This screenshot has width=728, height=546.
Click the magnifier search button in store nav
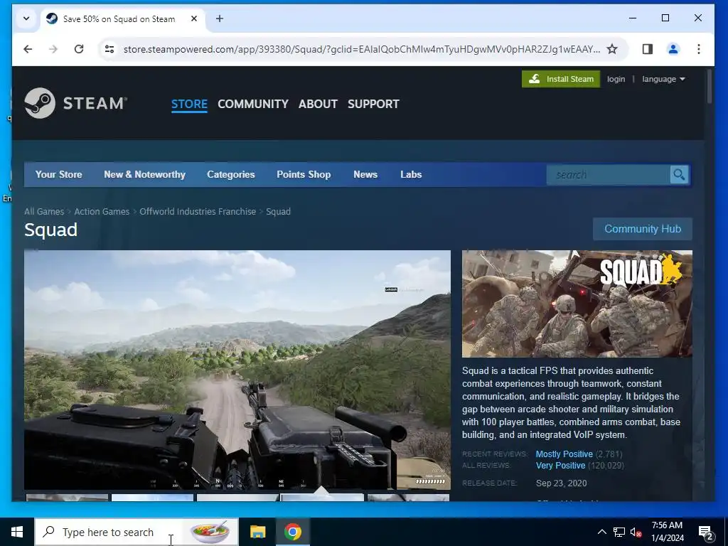tap(679, 175)
